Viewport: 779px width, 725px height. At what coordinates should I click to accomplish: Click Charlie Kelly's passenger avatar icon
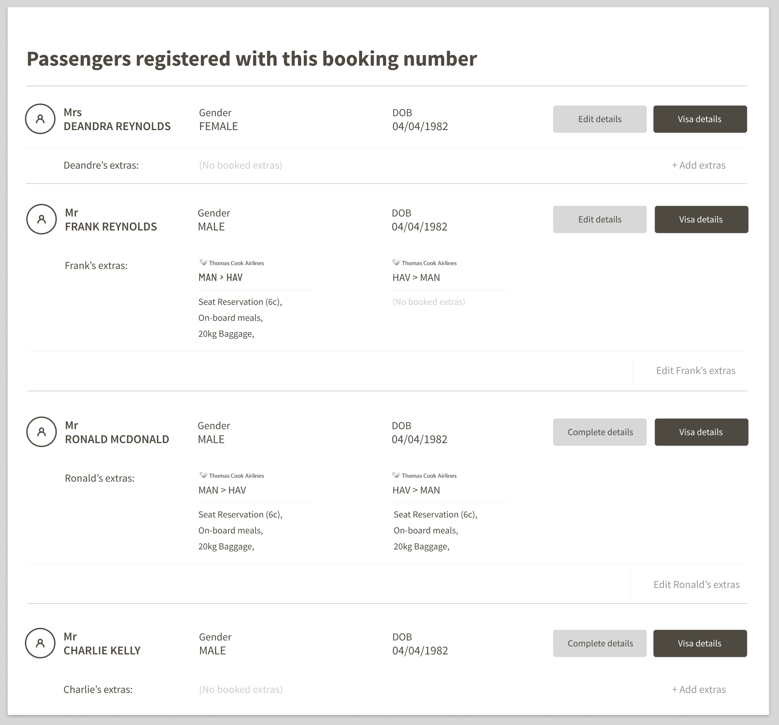40,643
